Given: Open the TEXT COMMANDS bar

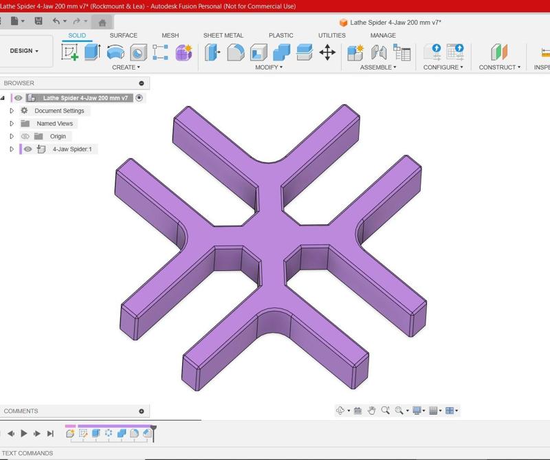Looking at the screenshot, I should click(x=27, y=453).
